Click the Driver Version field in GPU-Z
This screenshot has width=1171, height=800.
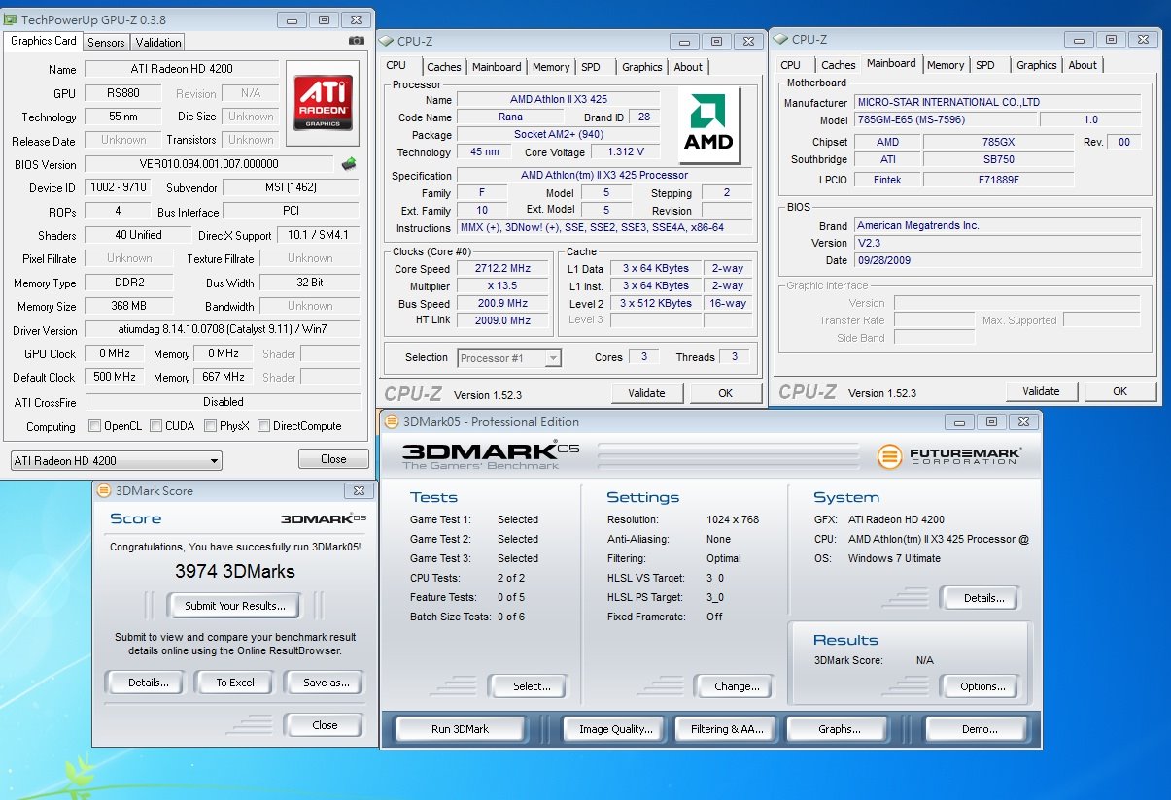pos(223,330)
